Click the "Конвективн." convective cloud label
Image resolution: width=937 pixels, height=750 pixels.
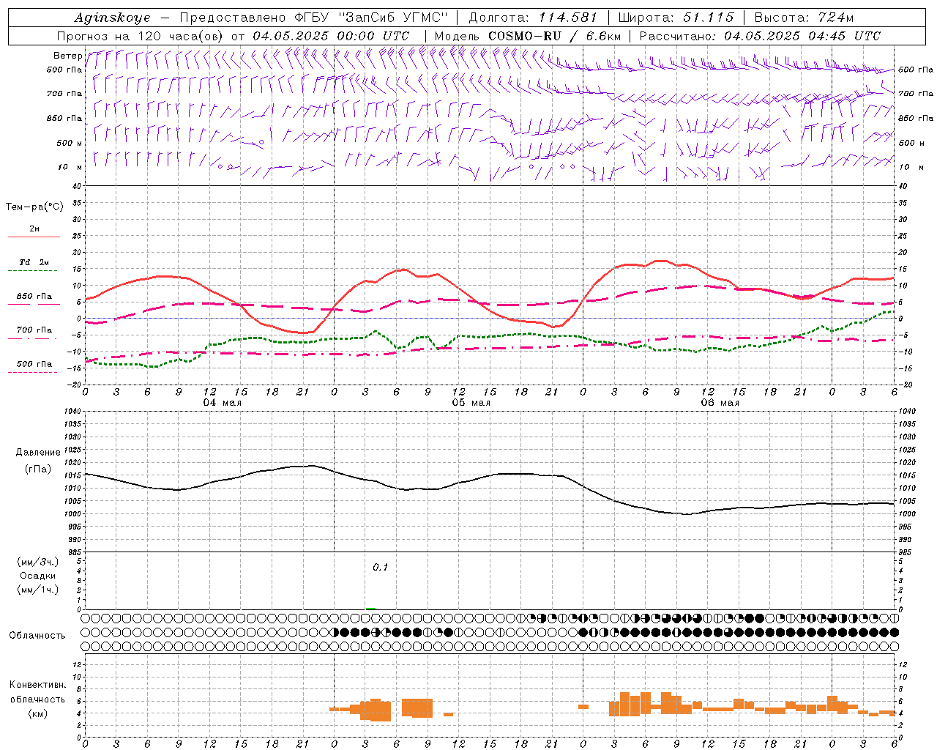click(x=38, y=685)
